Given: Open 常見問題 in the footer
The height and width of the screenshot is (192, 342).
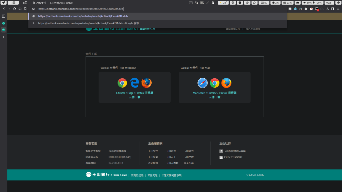Looking at the screenshot, I should coord(152,175).
